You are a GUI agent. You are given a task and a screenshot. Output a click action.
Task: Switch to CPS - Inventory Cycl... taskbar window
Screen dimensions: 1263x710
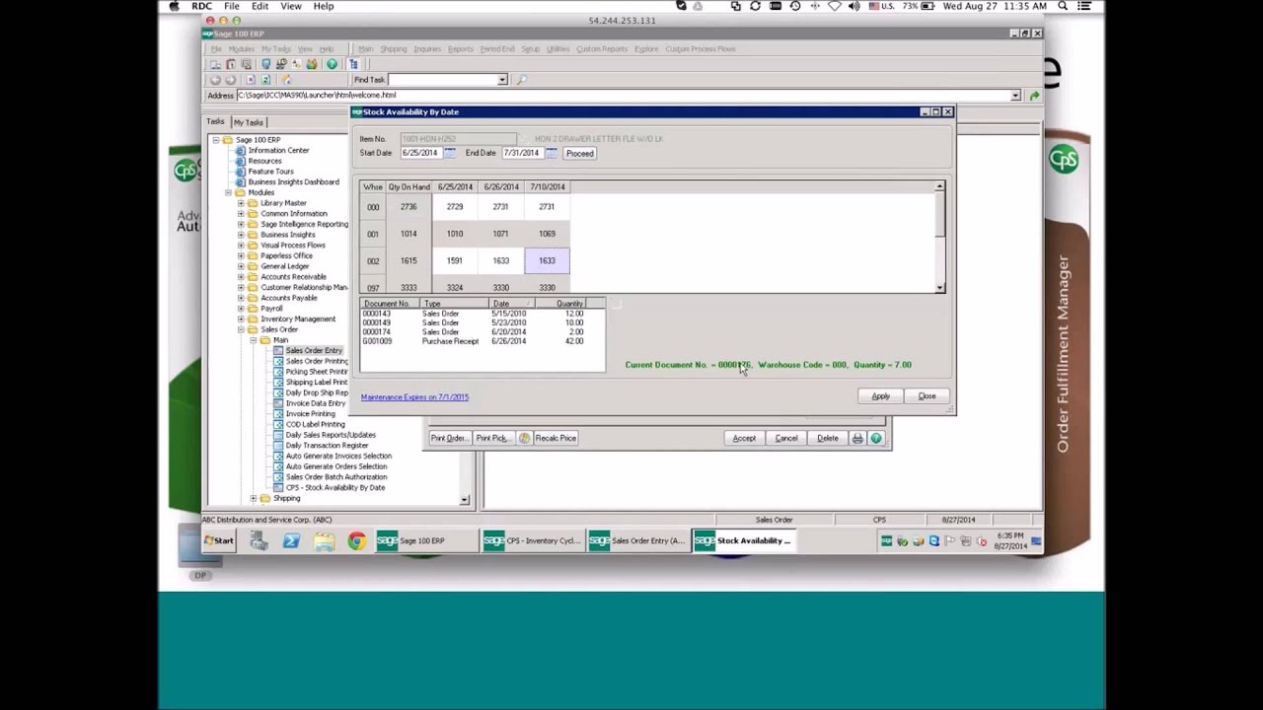coord(533,540)
